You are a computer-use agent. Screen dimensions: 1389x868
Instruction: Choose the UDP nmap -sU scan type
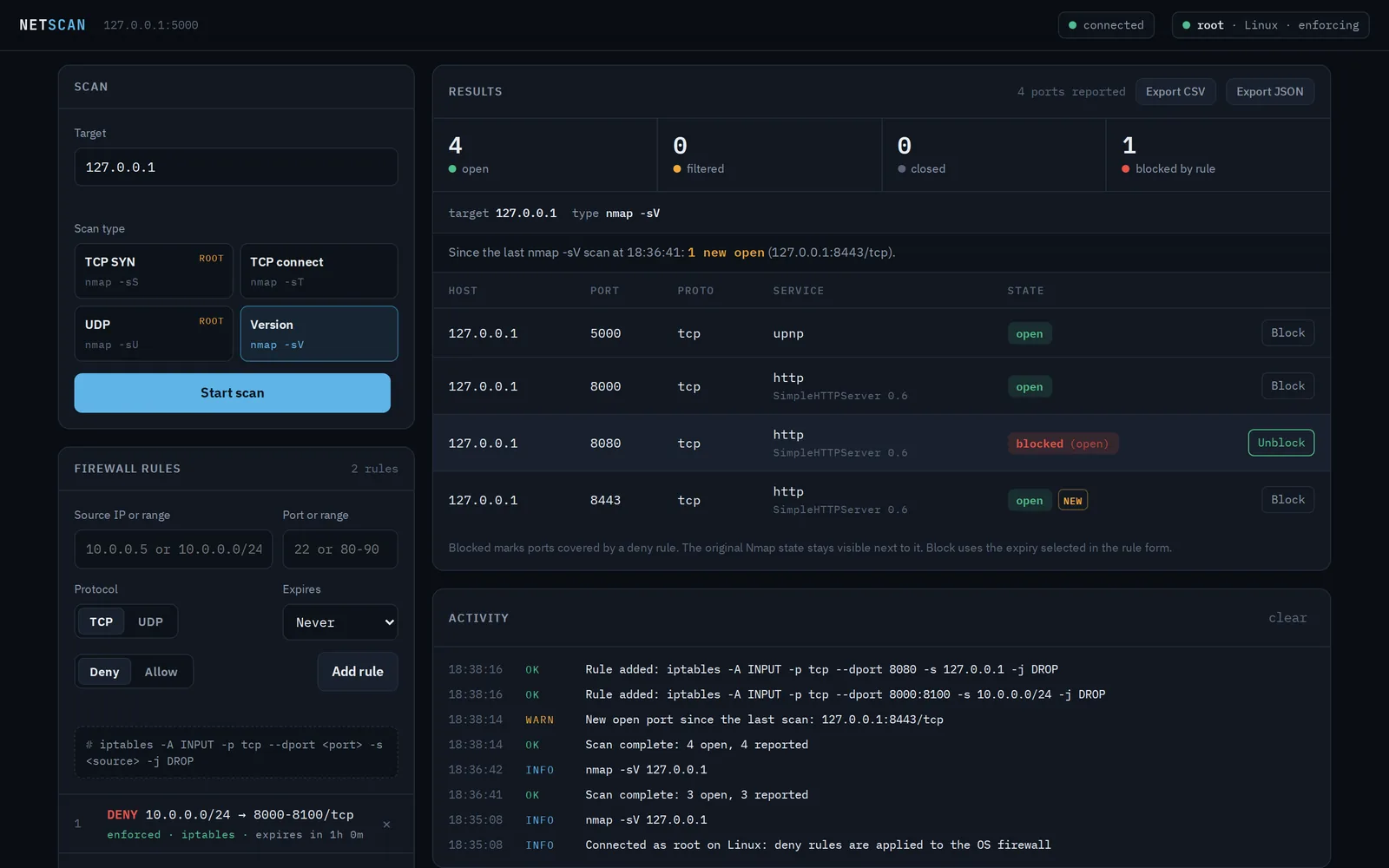154,333
